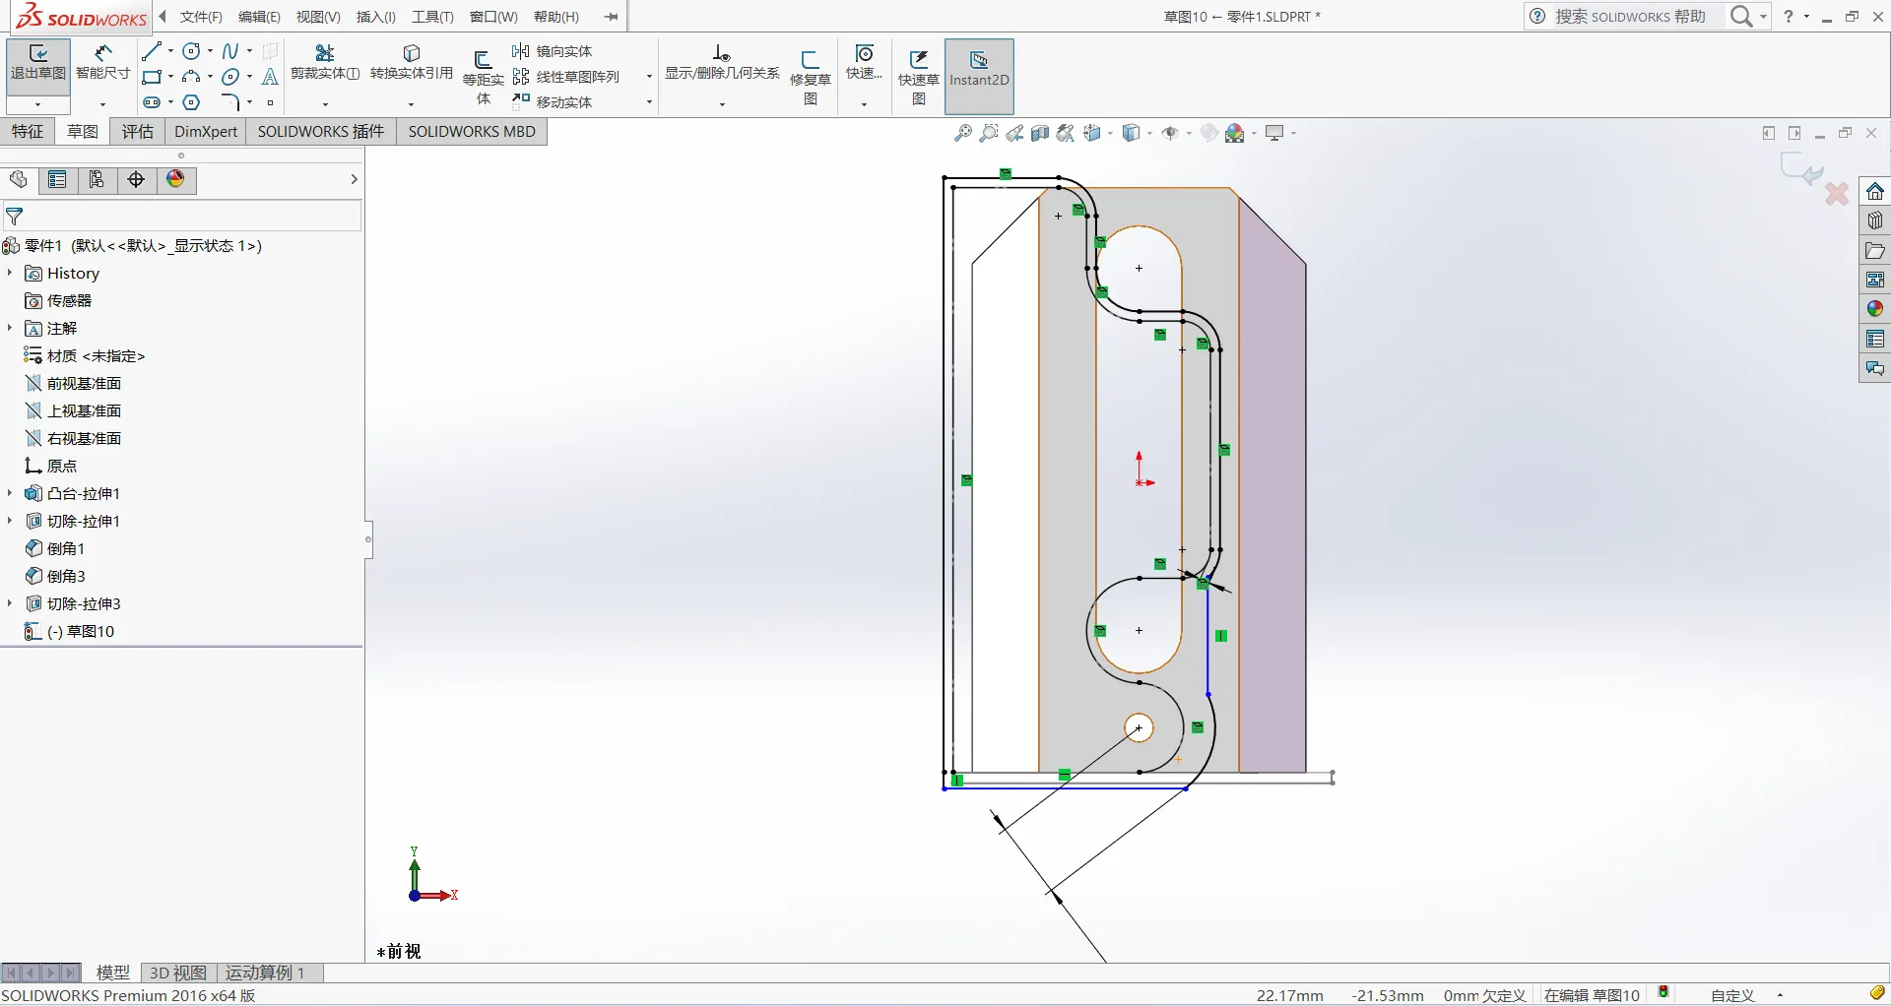Viewport: 1891px width, 1006px height.
Task: Toggle the rebuild status light in status bar
Action: [1664, 993]
